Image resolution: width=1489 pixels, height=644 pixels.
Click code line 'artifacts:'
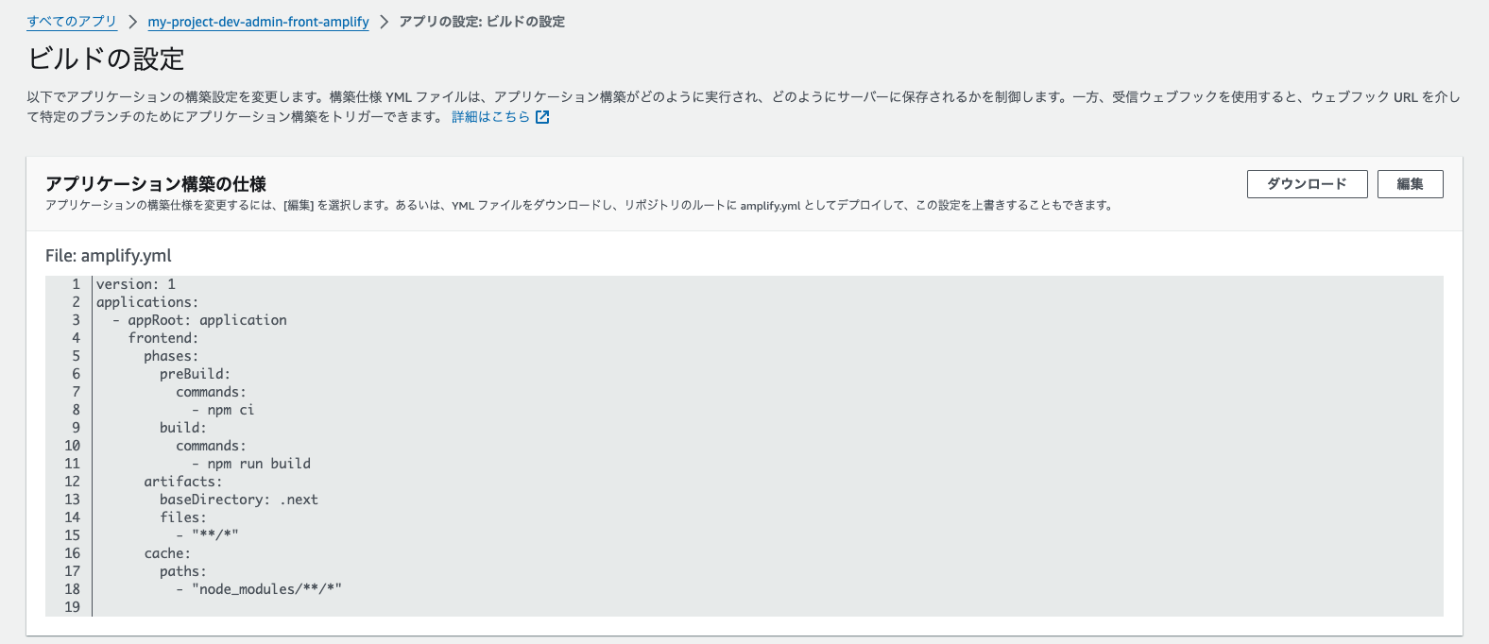(x=183, y=482)
